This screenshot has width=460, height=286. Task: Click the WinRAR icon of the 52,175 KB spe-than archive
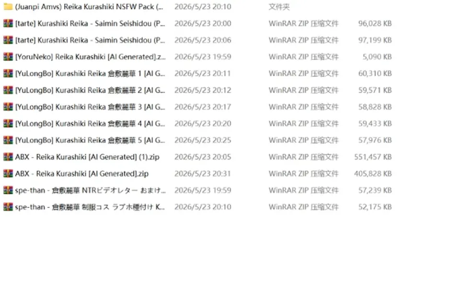(8, 207)
